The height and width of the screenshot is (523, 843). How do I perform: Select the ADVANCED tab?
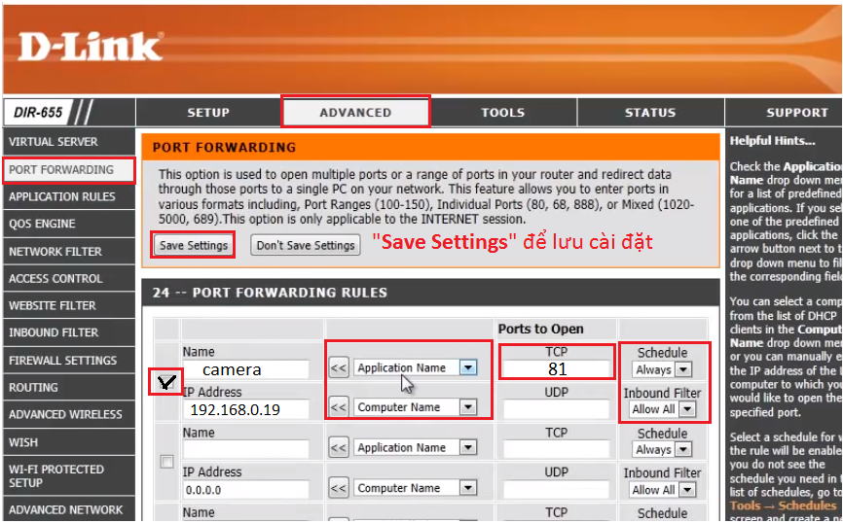coord(355,113)
